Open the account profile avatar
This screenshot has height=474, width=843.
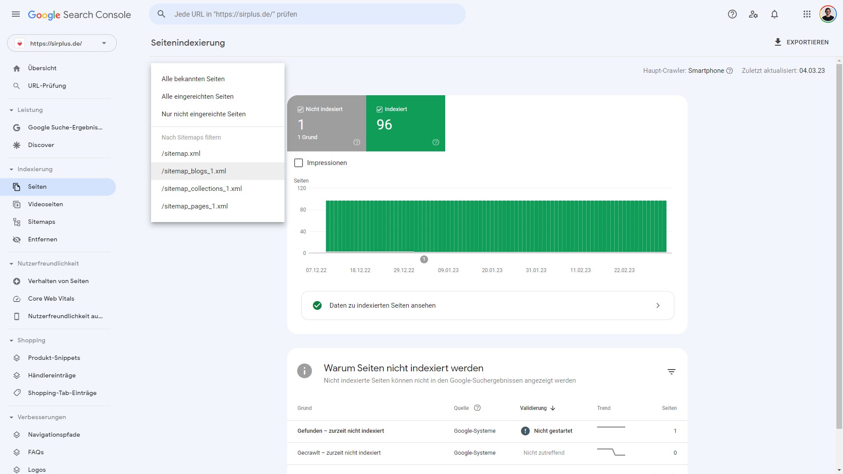coord(828,14)
